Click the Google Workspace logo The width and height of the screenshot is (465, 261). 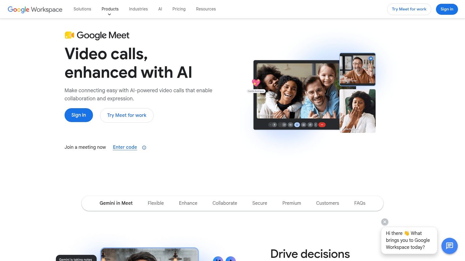click(x=35, y=9)
